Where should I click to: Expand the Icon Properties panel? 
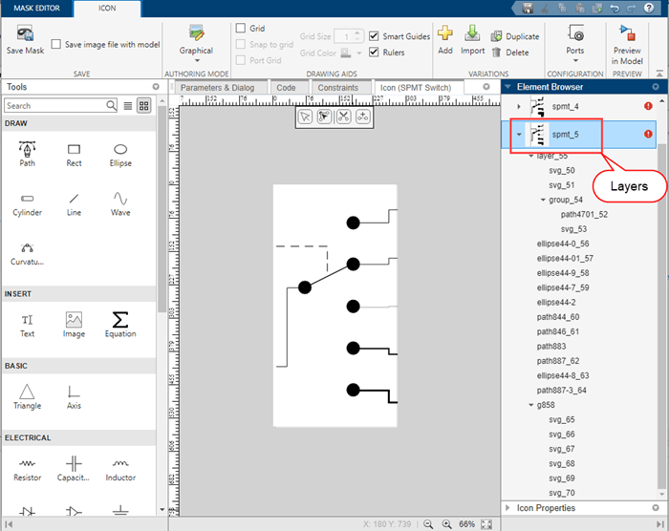pos(507,507)
